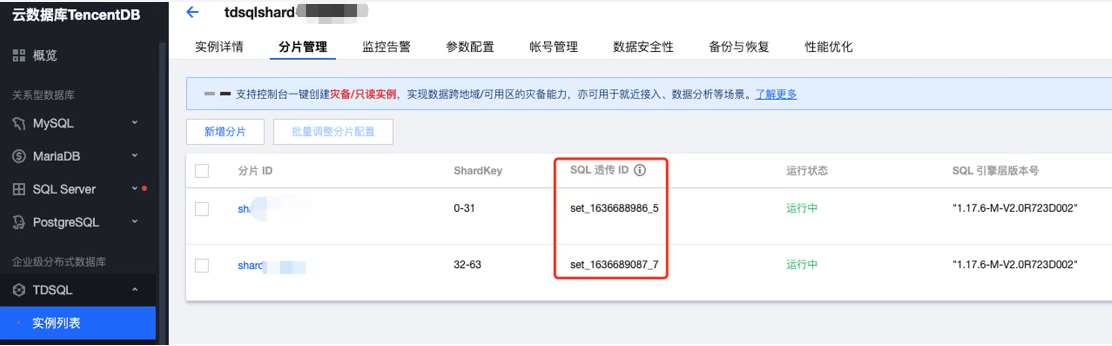Click the MySQL dolphin icon in the sidebar
1112x346 pixels.
tap(19, 124)
